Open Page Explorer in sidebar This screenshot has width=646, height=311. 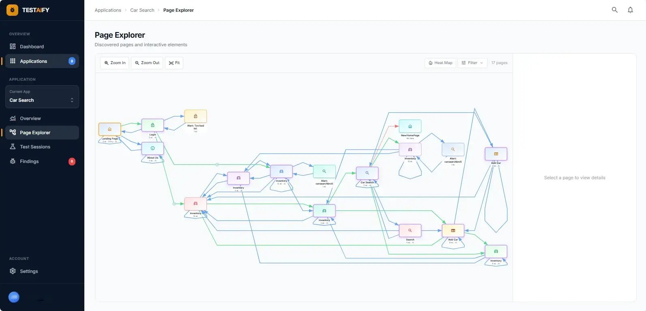pyautogui.click(x=42, y=133)
